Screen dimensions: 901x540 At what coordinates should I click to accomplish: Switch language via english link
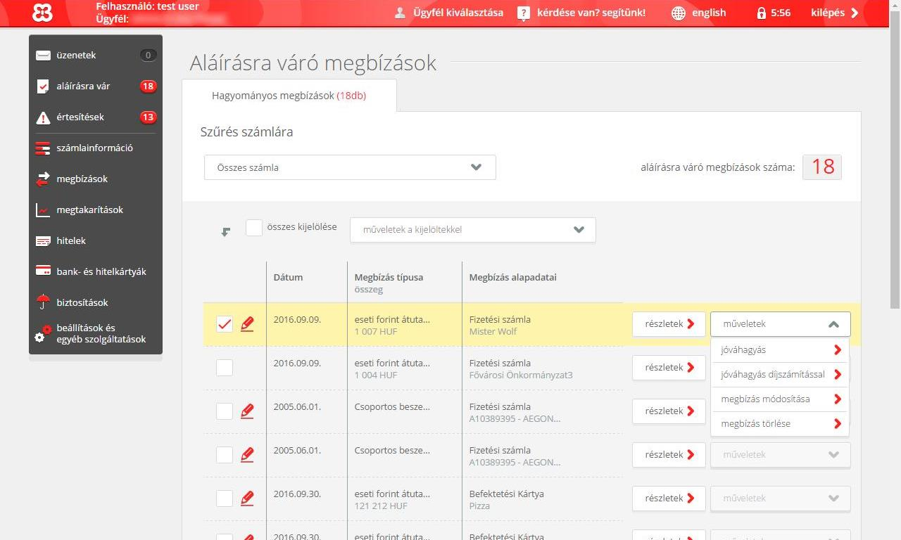[x=709, y=13]
